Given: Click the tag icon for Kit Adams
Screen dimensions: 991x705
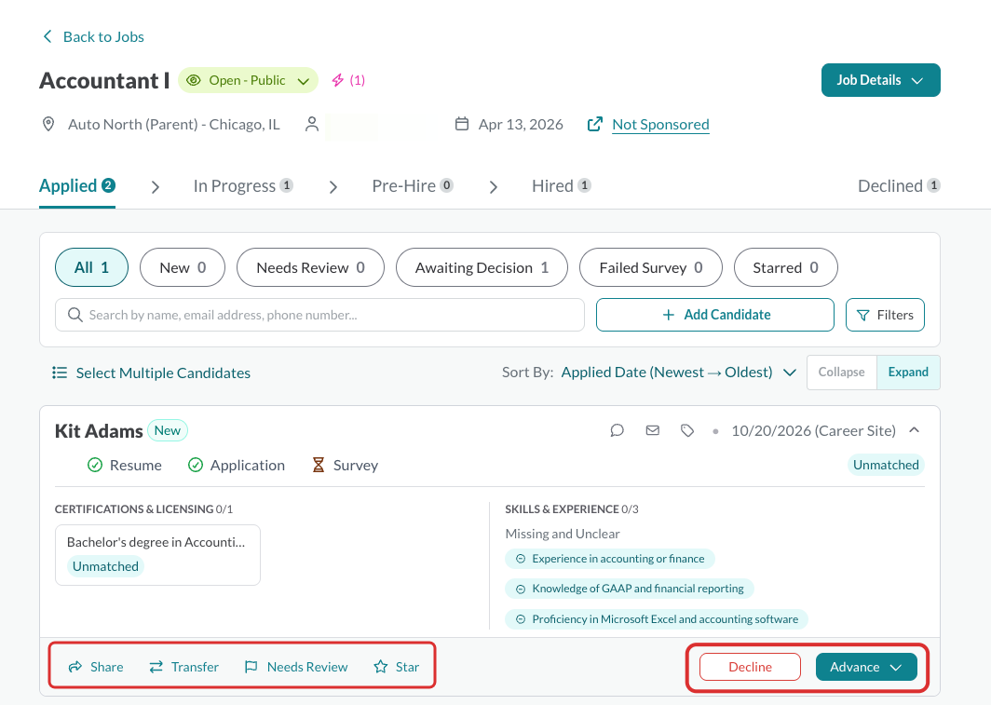Looking at the screenshot, I should click(x=687, y=431).
